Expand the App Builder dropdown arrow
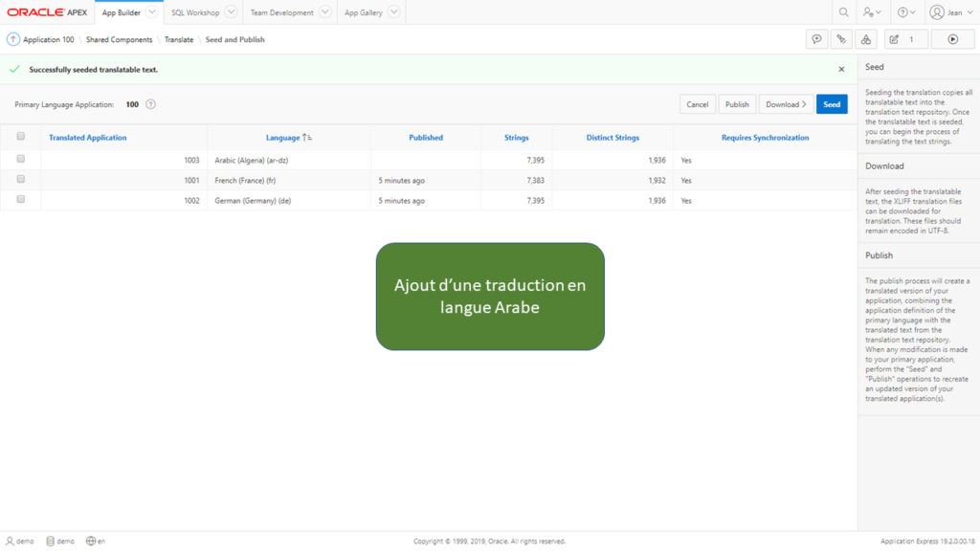980x551 pixels. click(151, 11)
